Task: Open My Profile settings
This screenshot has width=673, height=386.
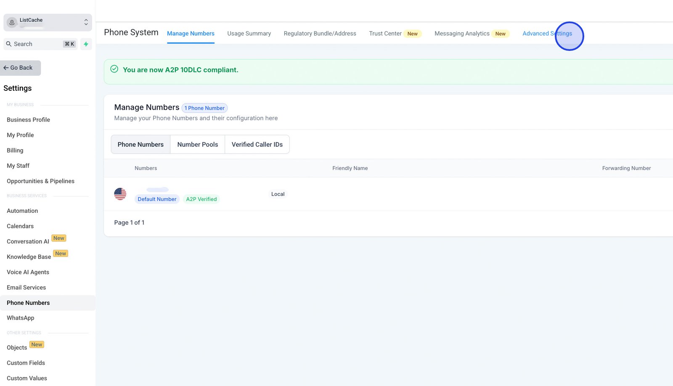Action: click(20, 135)
